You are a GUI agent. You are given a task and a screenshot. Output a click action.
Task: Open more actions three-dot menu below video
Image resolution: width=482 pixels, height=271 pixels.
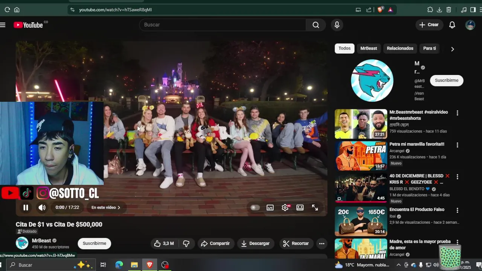322,244
